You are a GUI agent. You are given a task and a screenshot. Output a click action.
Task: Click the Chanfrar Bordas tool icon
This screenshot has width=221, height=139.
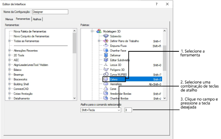pyautogui.click(x=106, y=98)
